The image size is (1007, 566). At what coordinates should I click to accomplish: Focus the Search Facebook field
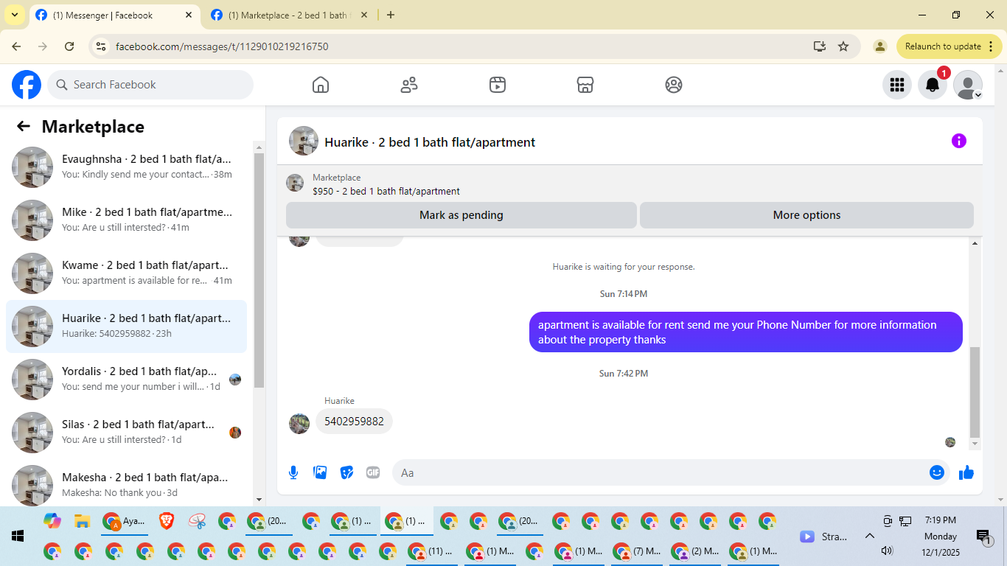pos(150,85)
